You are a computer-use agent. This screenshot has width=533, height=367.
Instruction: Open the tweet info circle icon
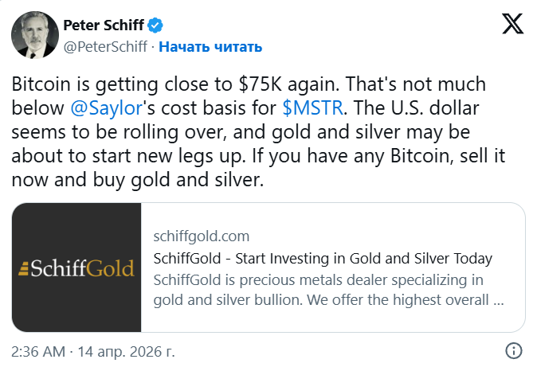click(514, 350)
